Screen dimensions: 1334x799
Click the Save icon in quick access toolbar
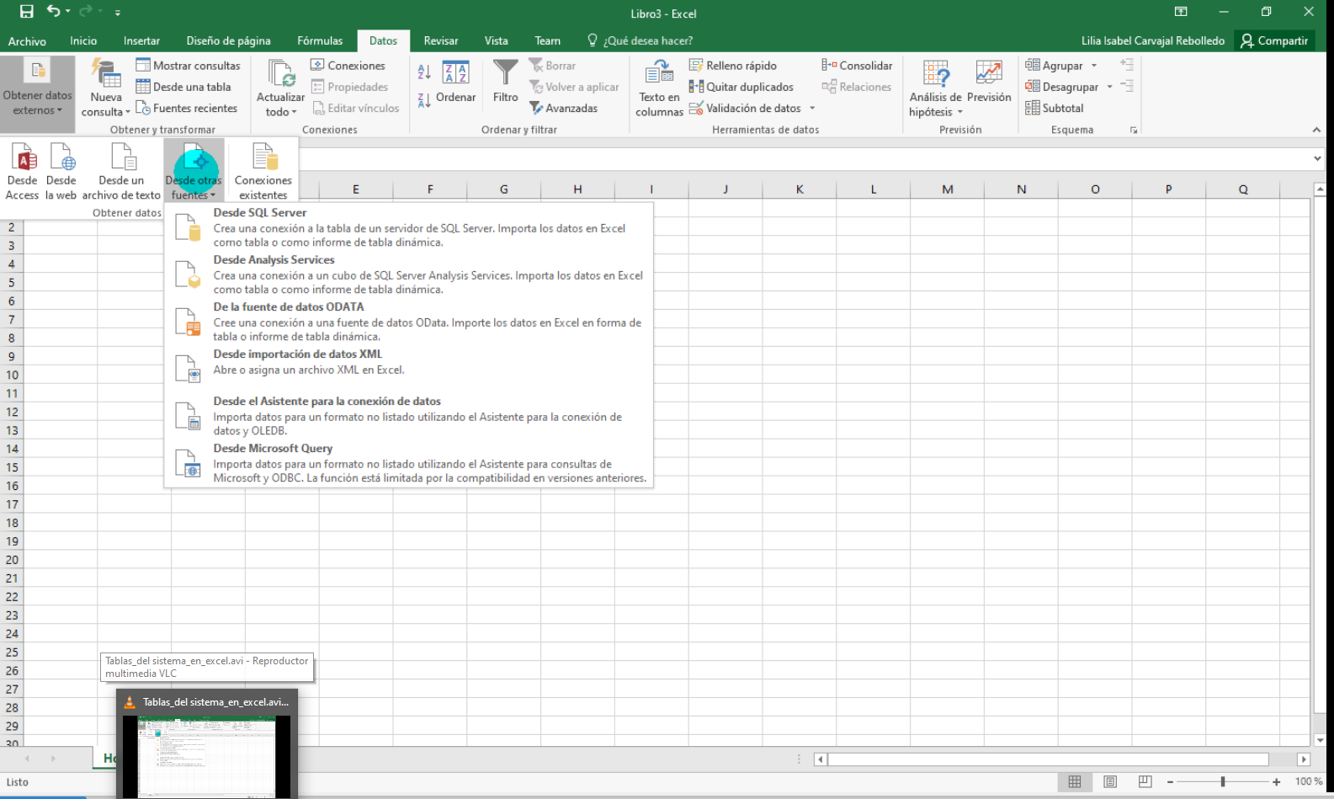[27, 12]
